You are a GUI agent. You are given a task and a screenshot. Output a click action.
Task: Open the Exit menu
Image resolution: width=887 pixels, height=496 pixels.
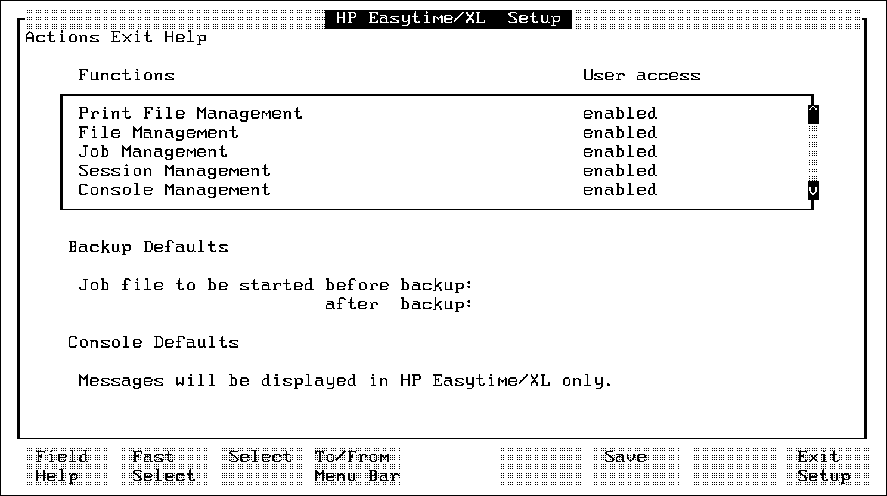point(132,38)
